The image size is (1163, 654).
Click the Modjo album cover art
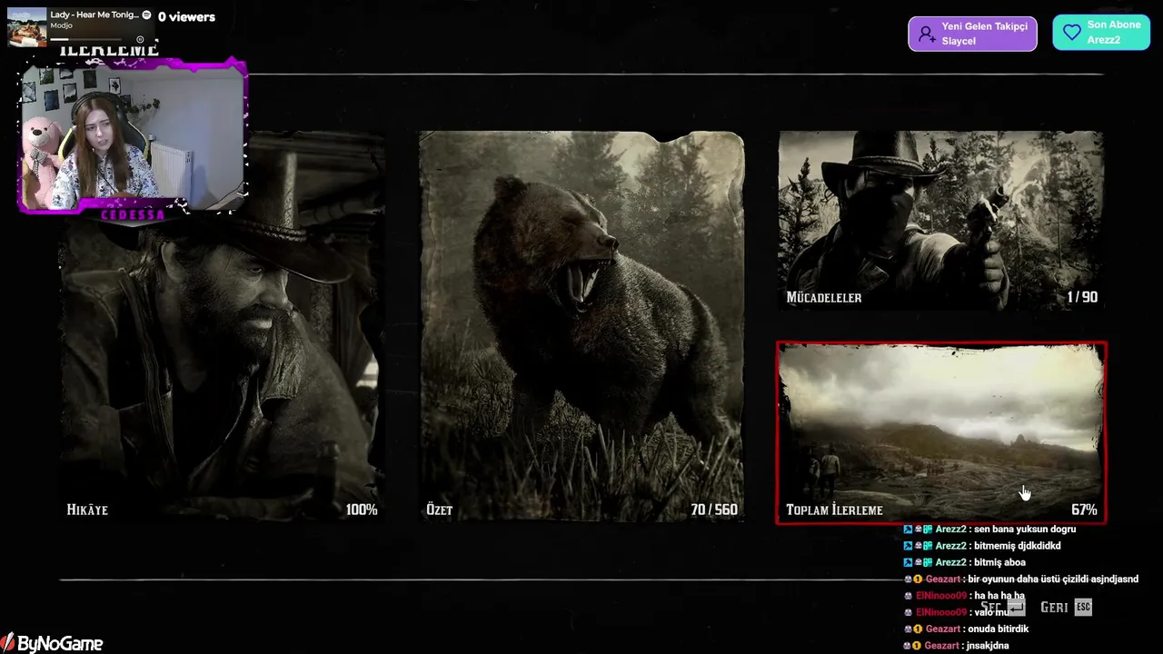point(27,27)
